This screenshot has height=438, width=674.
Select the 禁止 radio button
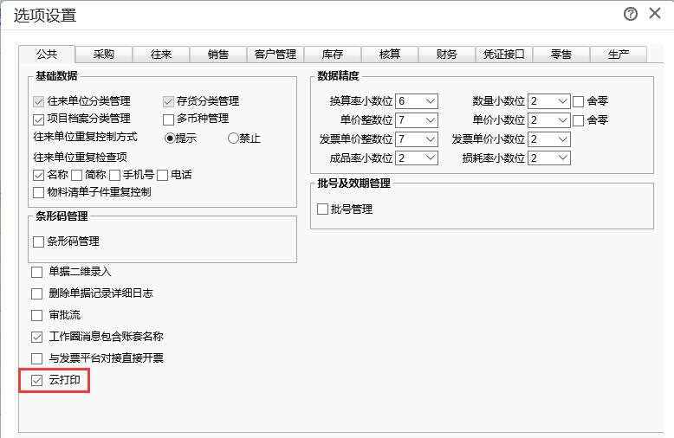pyautogui.click(x=233, y=138)
